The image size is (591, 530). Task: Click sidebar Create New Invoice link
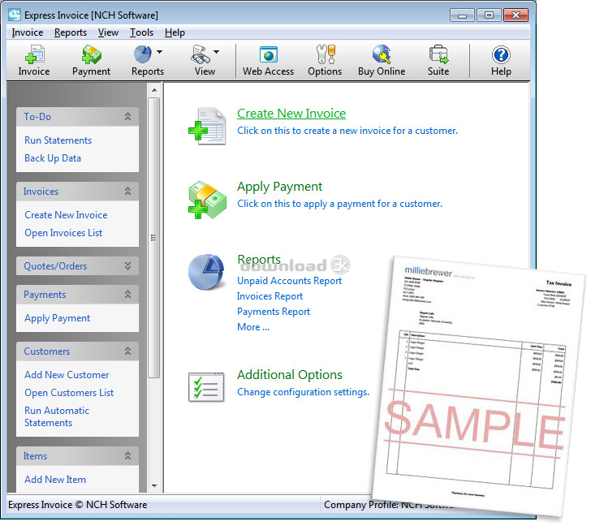(x=66, y=215)
